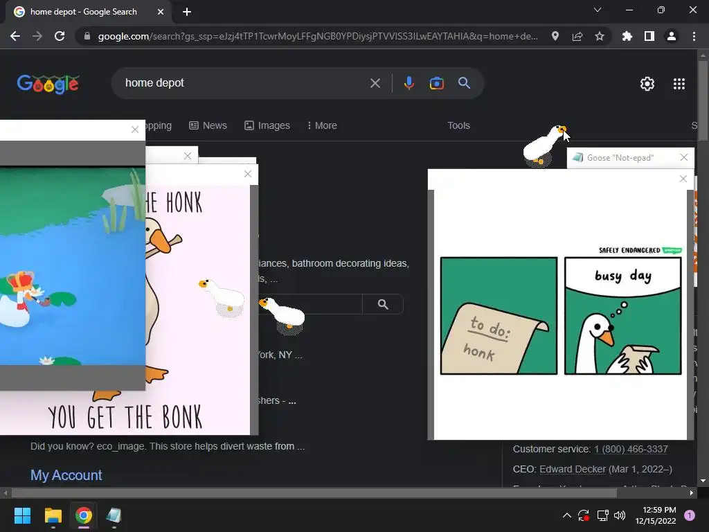709x532 pixels.
Task: Open Google quick settings gear
Action: 647,84
